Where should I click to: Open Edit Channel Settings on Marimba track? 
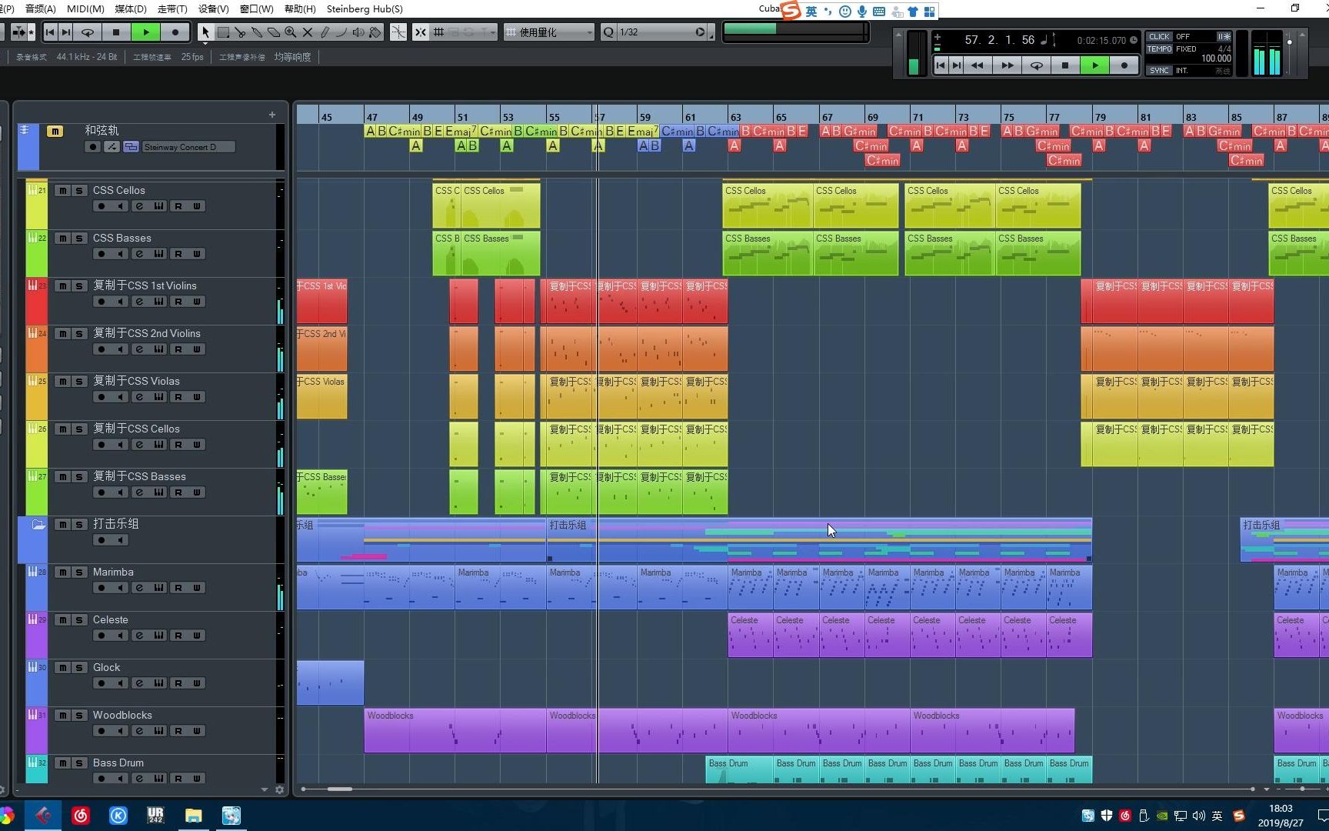pos(140,588)
